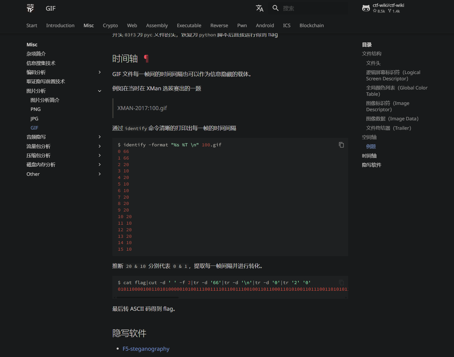Click the permalink pilcrow beside 时间轴 heading

tap(146, 59)
